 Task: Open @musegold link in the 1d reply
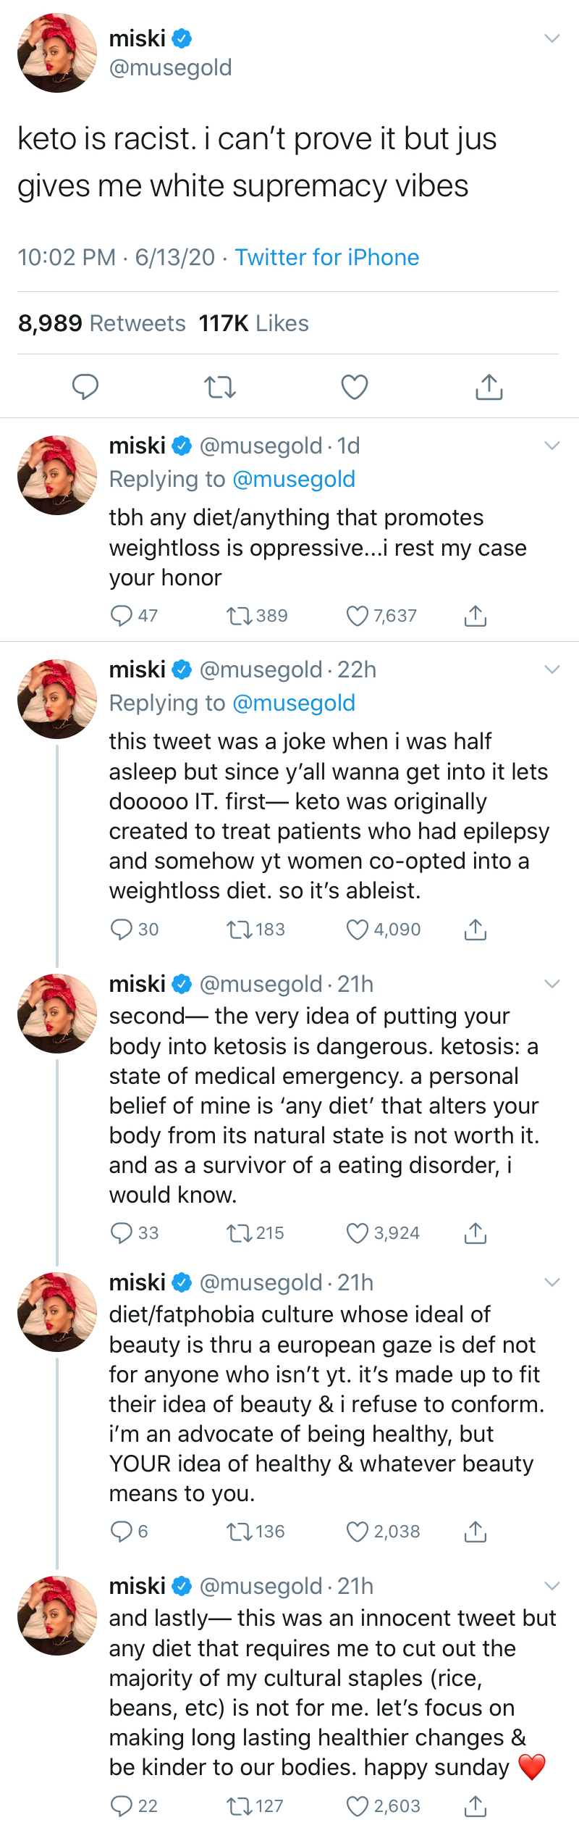click(x=294, y=479)
